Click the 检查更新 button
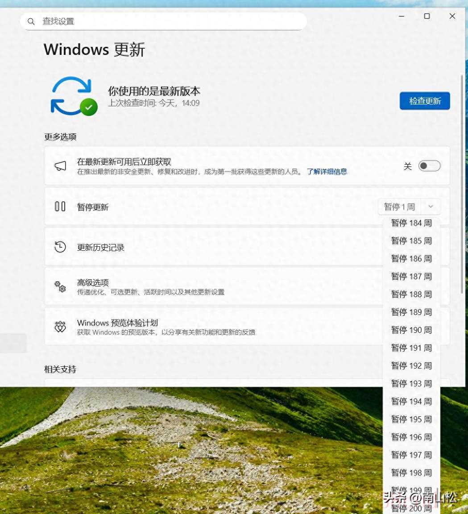This screenshot has width=468, height=514. click(425, 101)
